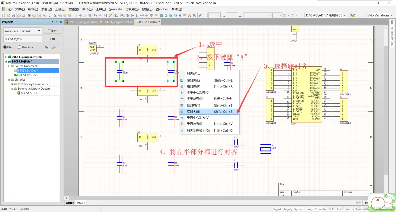Collapse the Source Documents folder
Image resolution: width=396 pixels, height=212 pixels.
coord(9,66)
